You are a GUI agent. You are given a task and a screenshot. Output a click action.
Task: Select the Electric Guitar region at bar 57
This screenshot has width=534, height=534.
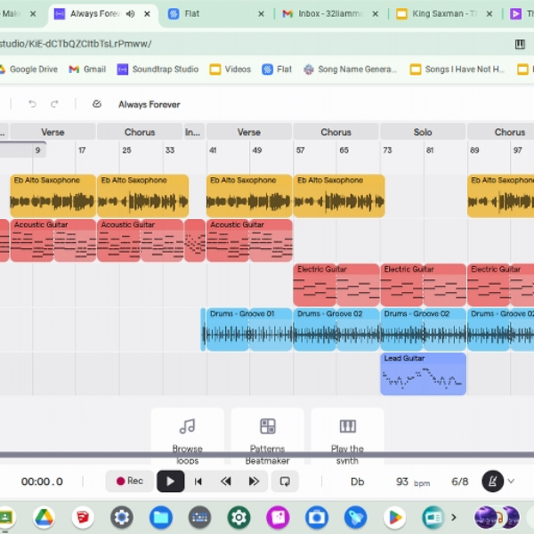[x=336, y=285]
